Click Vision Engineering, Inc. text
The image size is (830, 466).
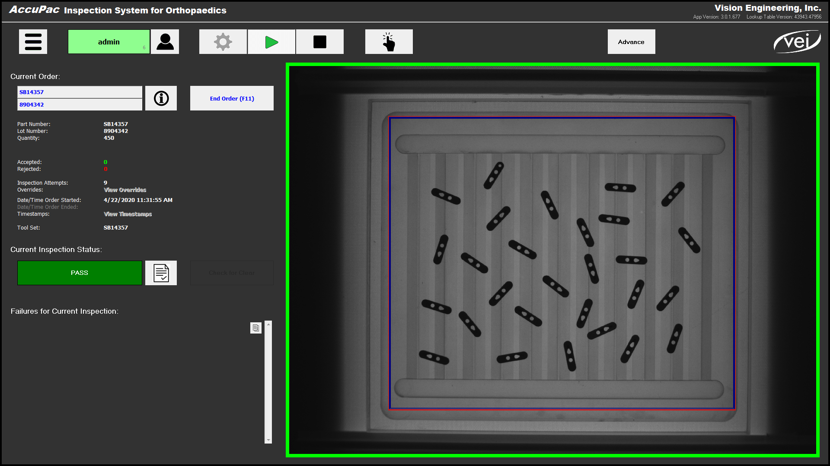pyautogui.click(x=768, y=8)
